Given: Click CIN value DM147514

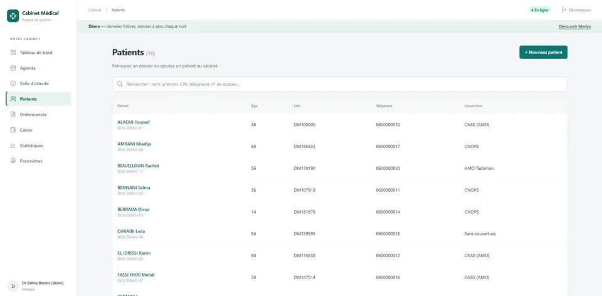Looking at the screenshot, I should pyautogui.click(x=305, y=278).
